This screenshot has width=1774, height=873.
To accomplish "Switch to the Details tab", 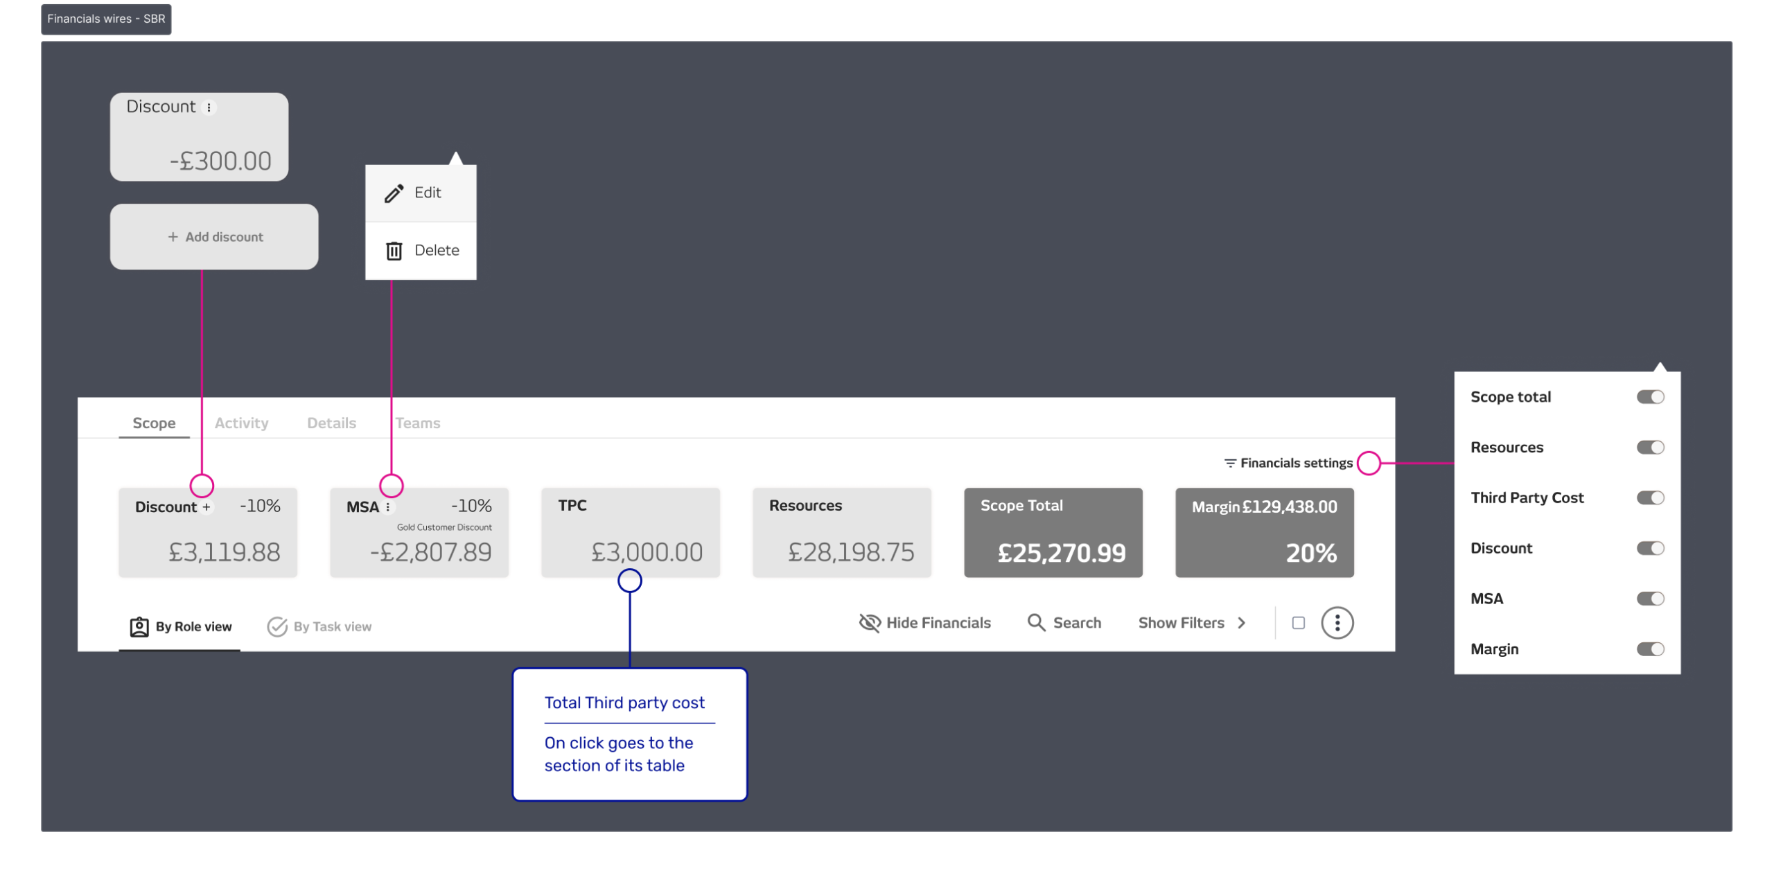I will pos(331,423).
